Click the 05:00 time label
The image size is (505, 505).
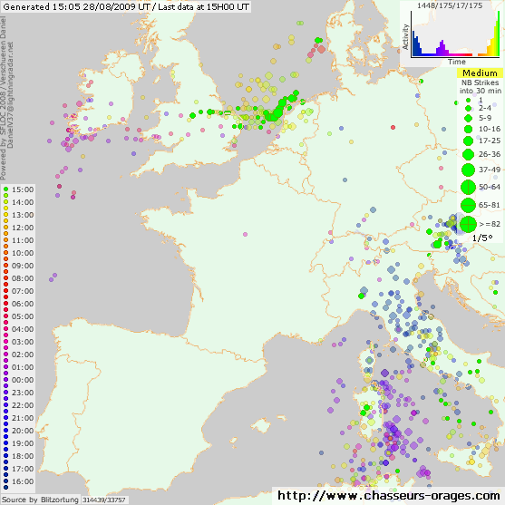(23, 316)
